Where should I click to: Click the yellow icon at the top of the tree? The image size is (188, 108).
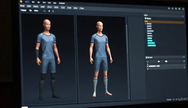(x=145, y=18)
